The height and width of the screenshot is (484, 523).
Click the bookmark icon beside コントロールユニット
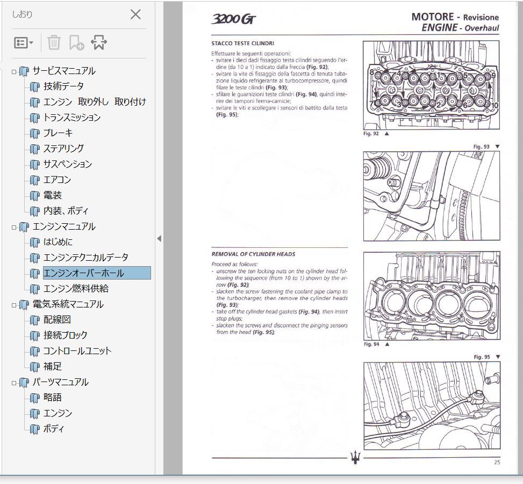(35, 351)
